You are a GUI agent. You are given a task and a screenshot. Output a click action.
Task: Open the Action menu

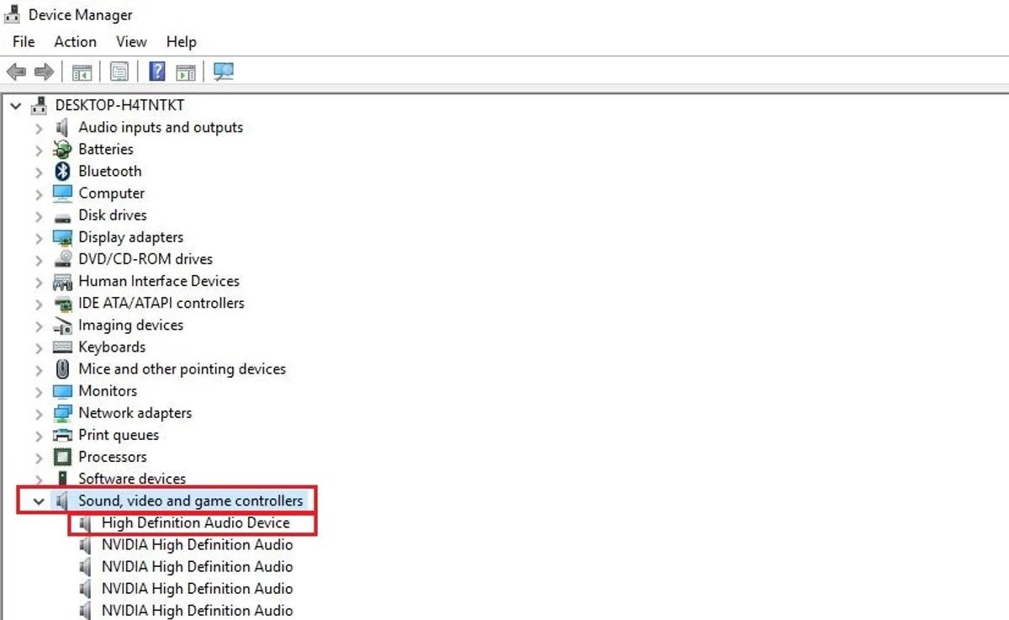click(75, 41)
